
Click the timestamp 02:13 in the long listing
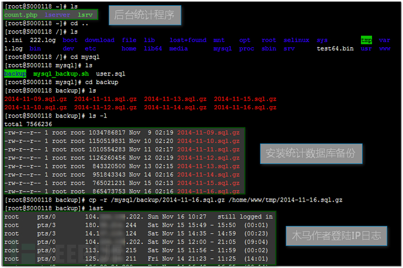[164, 183]
